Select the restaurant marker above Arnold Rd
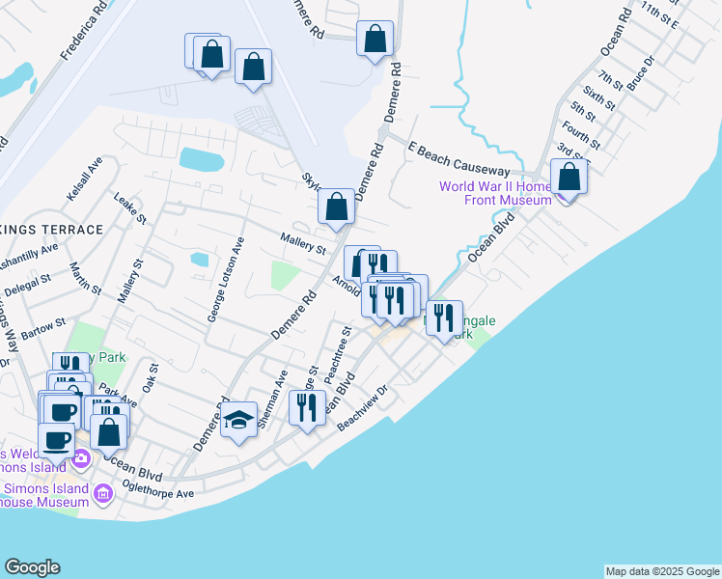 click(378, 267)
